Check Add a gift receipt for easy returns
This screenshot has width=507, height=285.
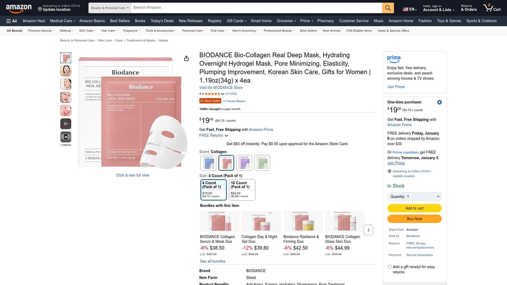tap(390, 266)
